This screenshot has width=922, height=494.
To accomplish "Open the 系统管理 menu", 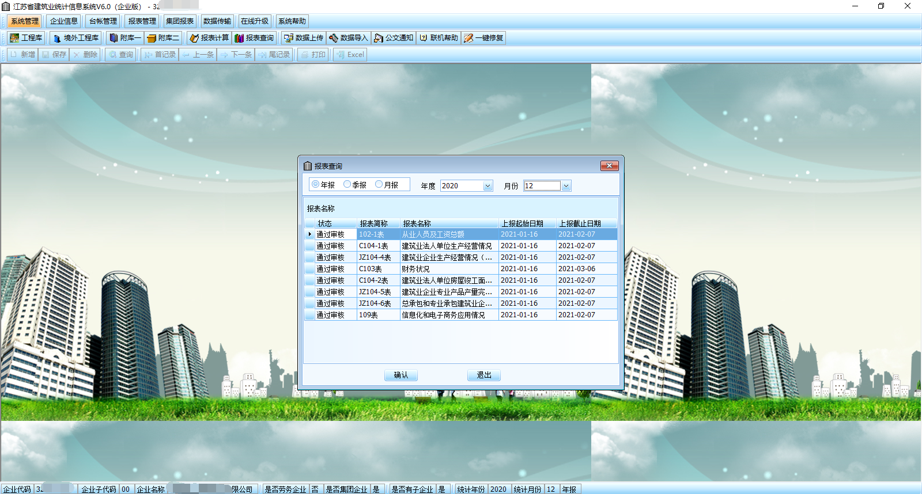I will tap(25, 21).
